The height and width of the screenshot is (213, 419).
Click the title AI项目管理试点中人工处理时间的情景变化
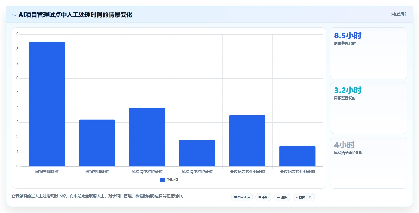tap(76, 15)
